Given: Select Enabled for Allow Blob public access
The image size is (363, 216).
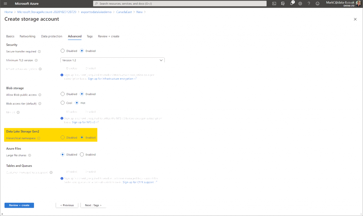Looking at the screenshot, I should click(82, 94).
